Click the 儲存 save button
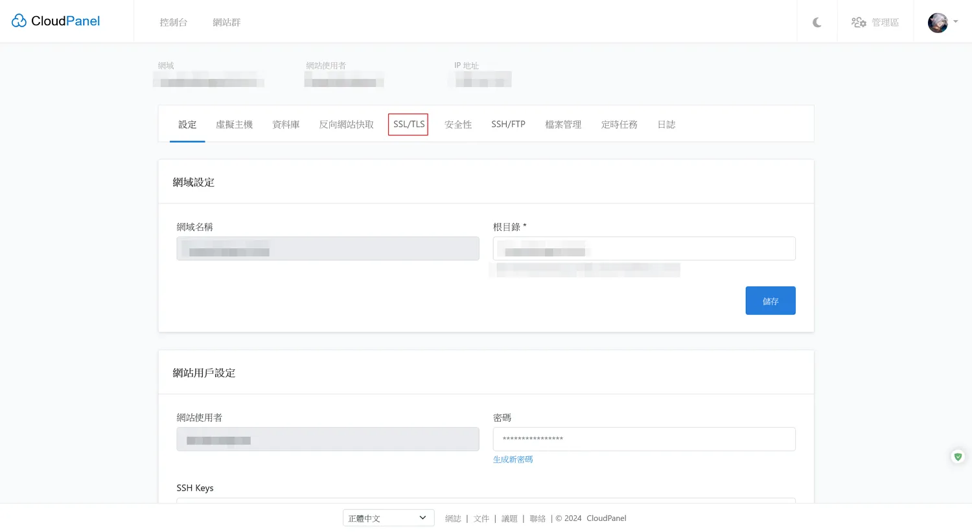 coord(770,301)
